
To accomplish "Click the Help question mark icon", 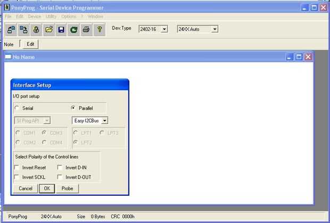I will [100, 29].
